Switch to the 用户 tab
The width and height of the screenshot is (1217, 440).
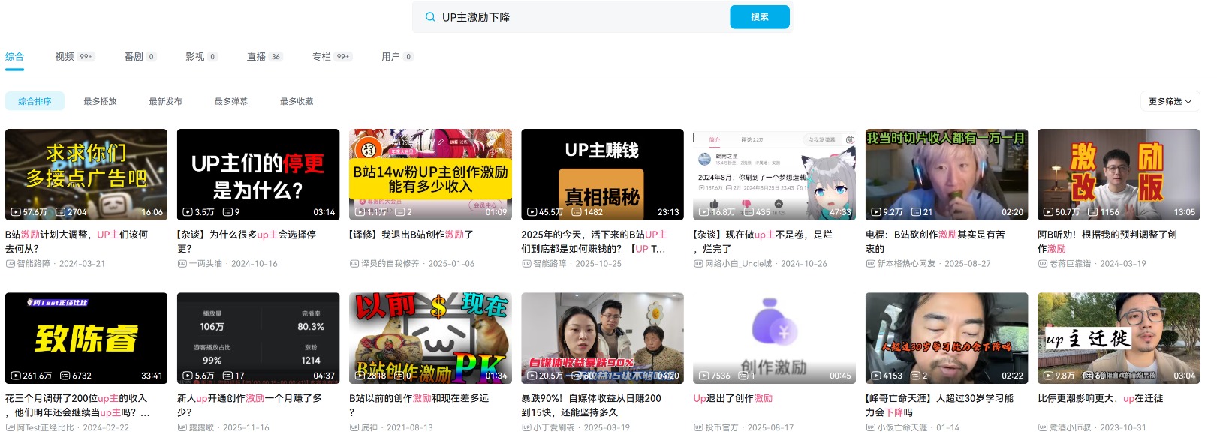click(x=397, y=57)
